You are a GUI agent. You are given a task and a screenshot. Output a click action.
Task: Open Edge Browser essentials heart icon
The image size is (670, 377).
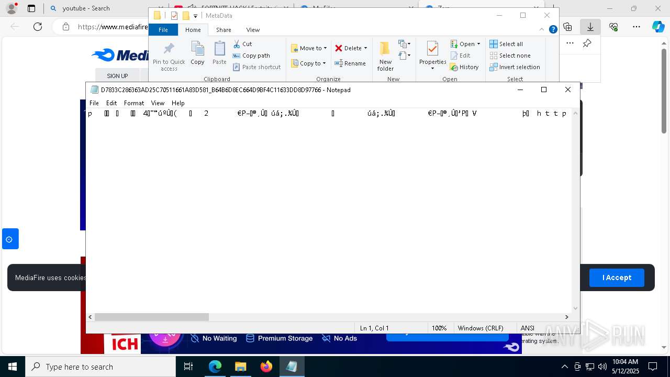pyautogui.click(x=613, y=27)
